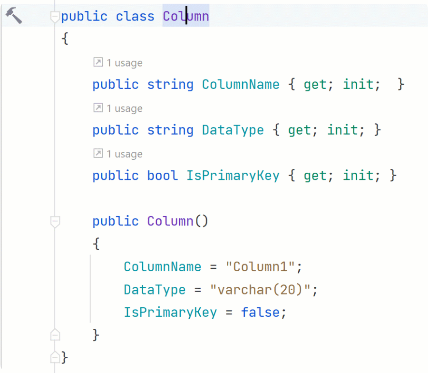
Task: Click the "varchar(20)" string literal
Action: pos(260,290)
